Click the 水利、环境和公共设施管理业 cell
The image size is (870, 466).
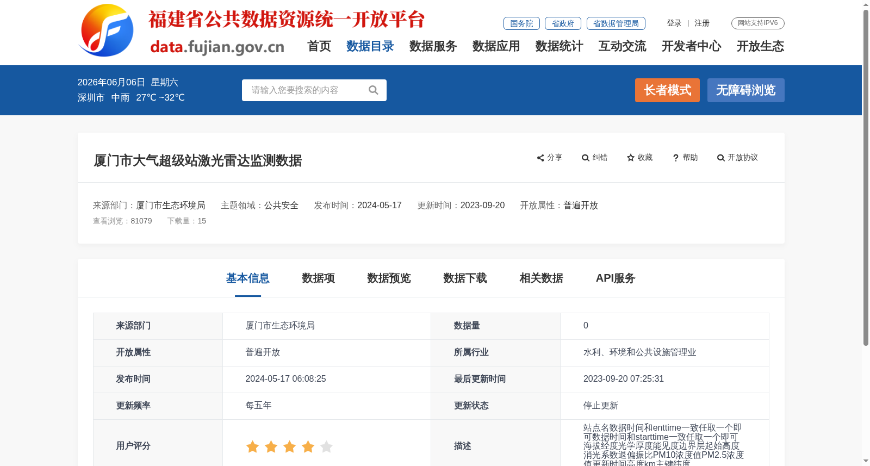(640, 352)
